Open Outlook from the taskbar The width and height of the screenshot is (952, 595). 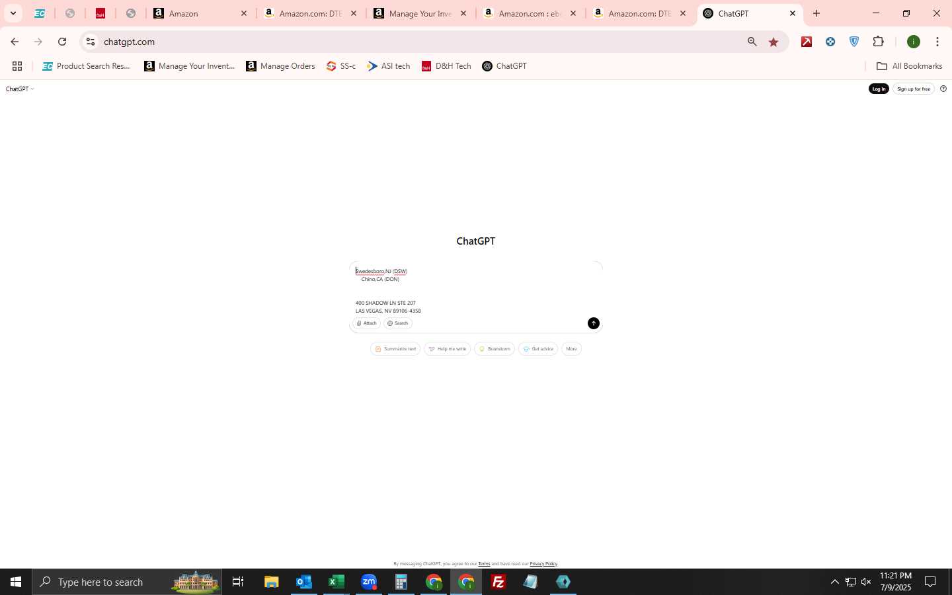tap(304, 582)
